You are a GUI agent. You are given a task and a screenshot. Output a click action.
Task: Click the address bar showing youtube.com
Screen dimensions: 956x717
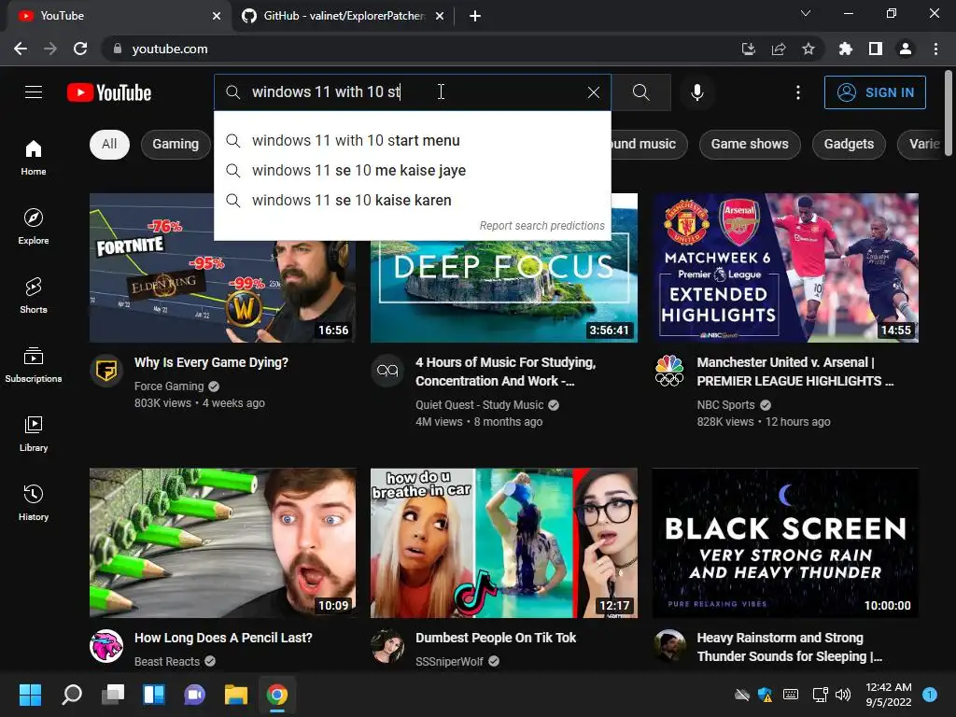[x=421, y=49]
